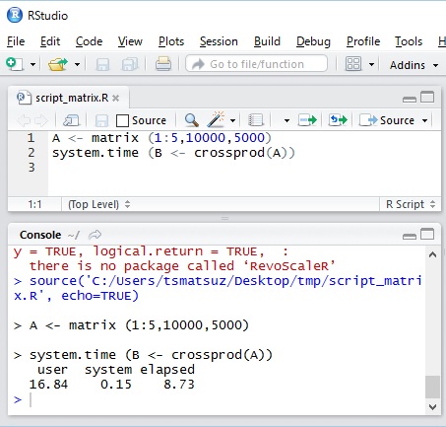This screenshot has height=427, width=446.
Task: Click the console scrollbar down arrow
Action: [432, 407]
